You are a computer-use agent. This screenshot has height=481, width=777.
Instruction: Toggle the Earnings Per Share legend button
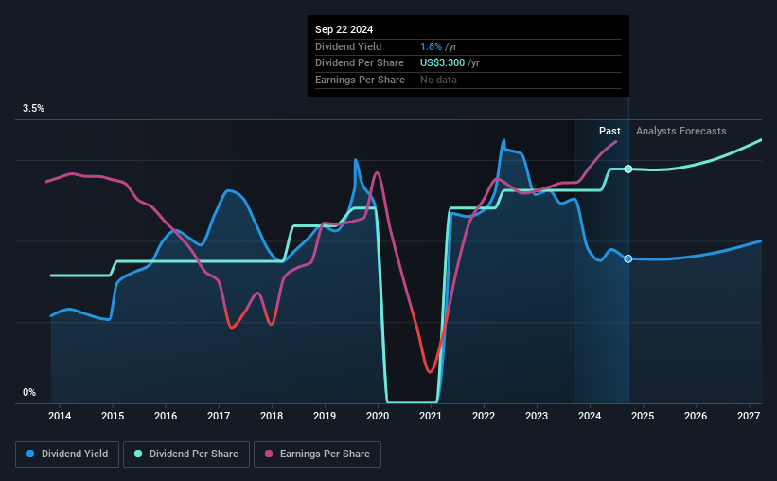[318, 454]
